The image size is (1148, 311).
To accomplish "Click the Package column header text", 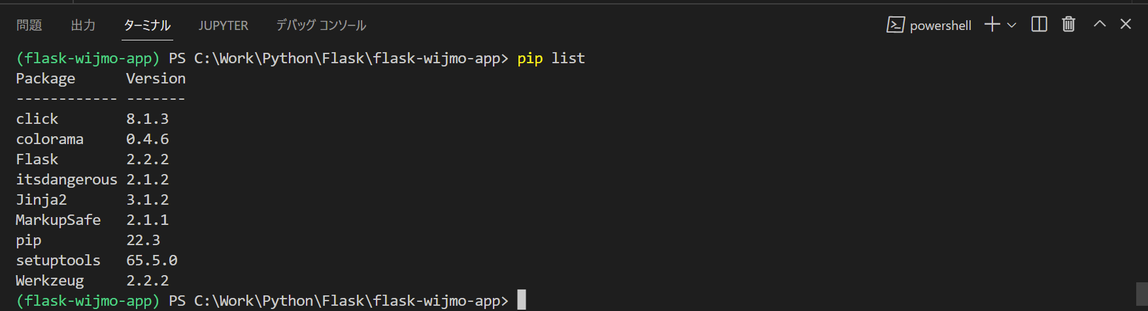I will point(46,79).
